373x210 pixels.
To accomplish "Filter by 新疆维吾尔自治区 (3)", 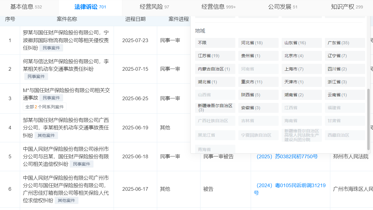I will [x=215, y=108].
